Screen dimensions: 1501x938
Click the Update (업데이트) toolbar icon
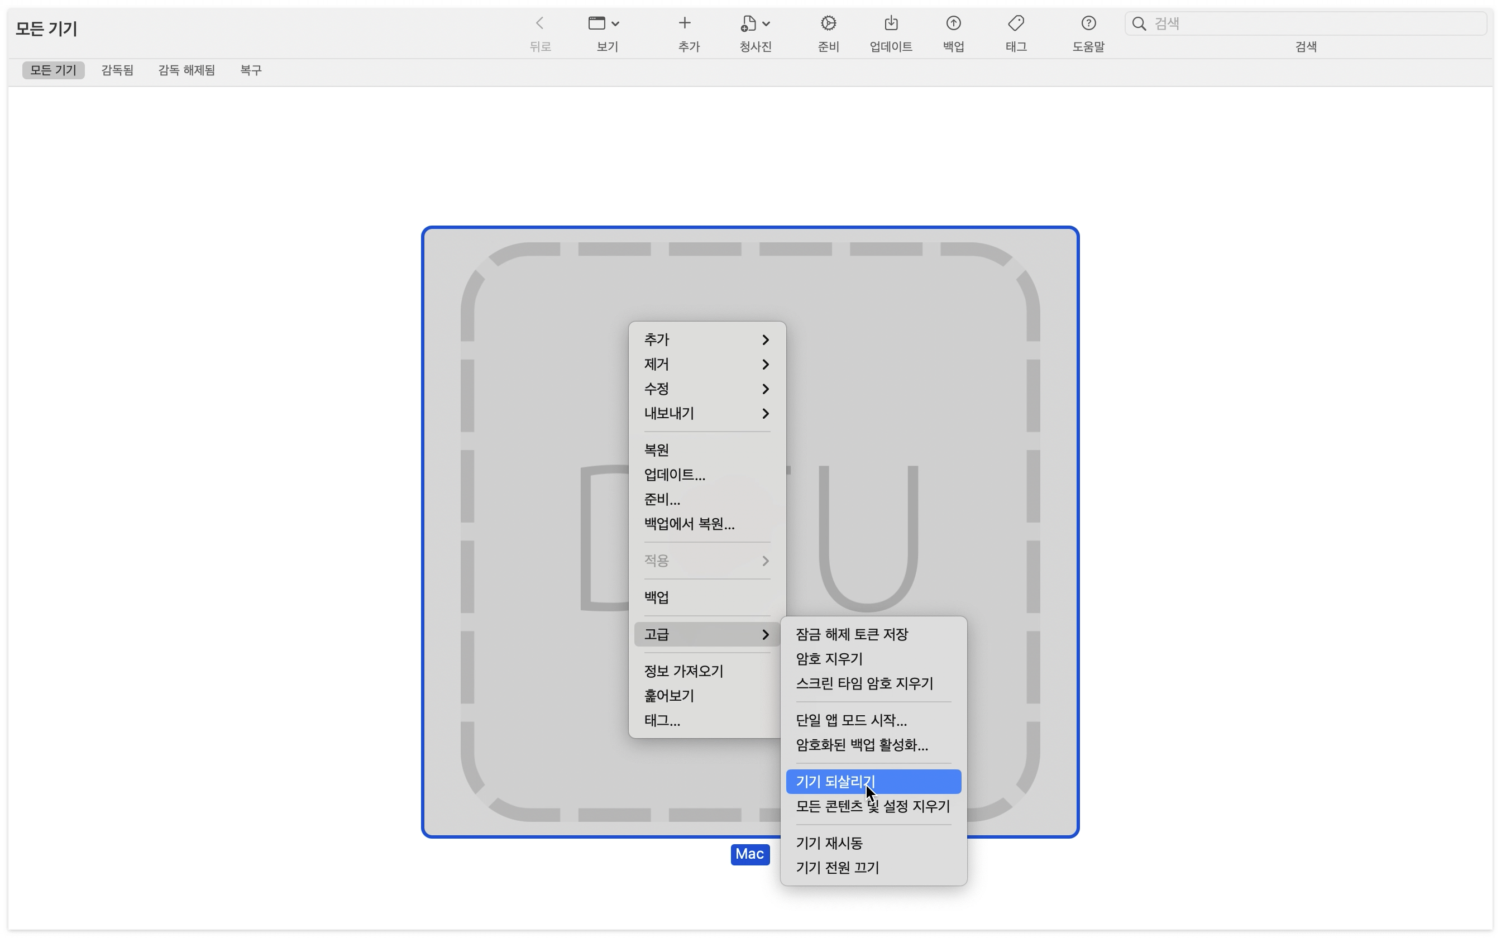tap(891, 23)
